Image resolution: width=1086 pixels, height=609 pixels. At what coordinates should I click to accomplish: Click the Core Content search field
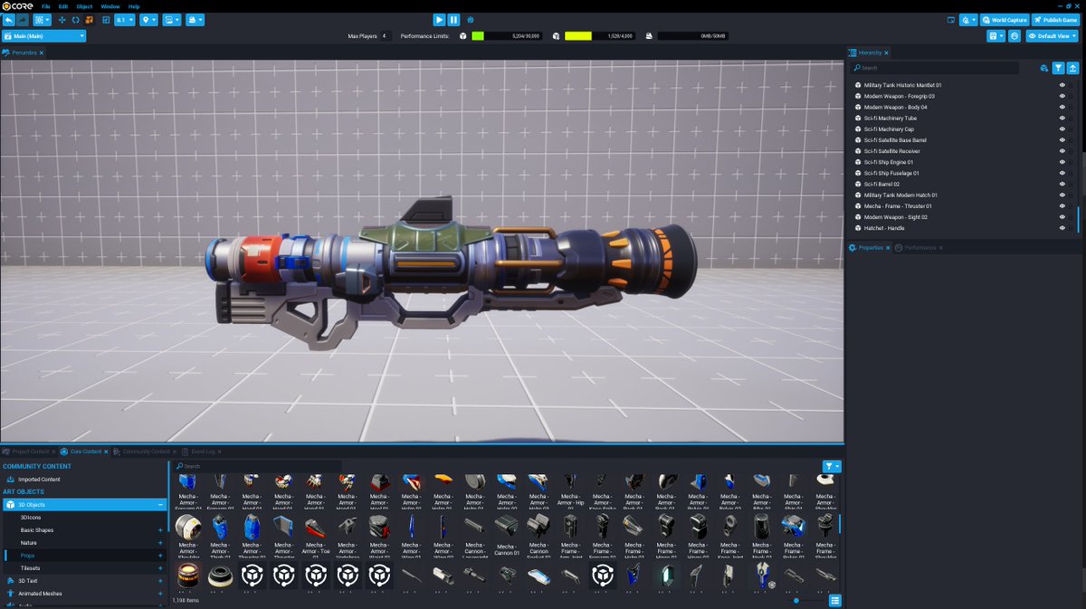255,466
